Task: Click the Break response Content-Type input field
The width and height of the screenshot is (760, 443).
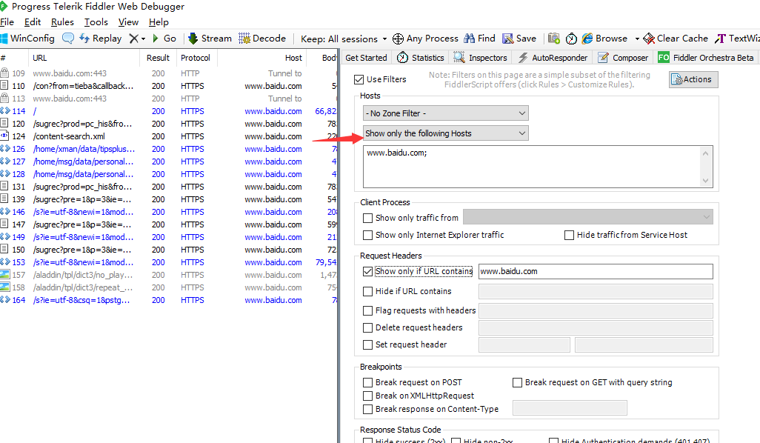Action: (570, 408)
